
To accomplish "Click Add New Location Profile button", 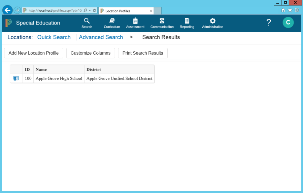I will [34, 53].
